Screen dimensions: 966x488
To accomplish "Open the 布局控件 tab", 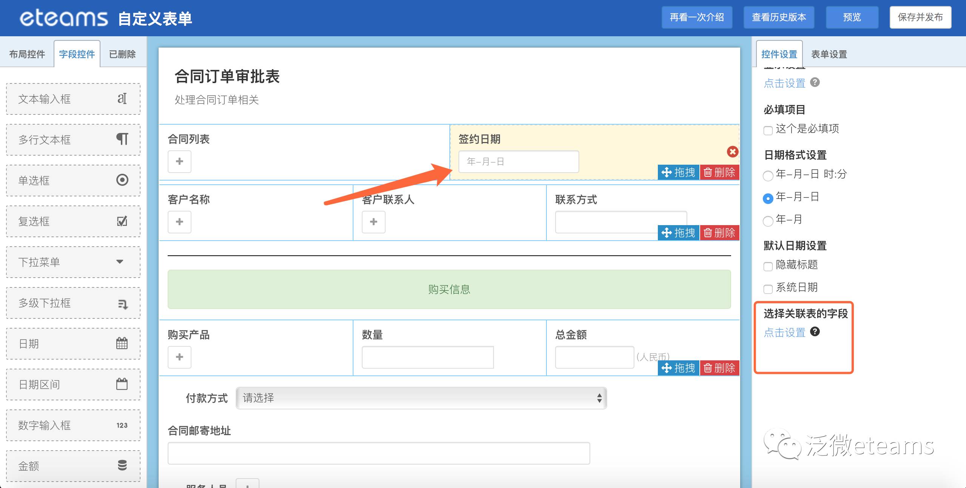I will point(27,54).
